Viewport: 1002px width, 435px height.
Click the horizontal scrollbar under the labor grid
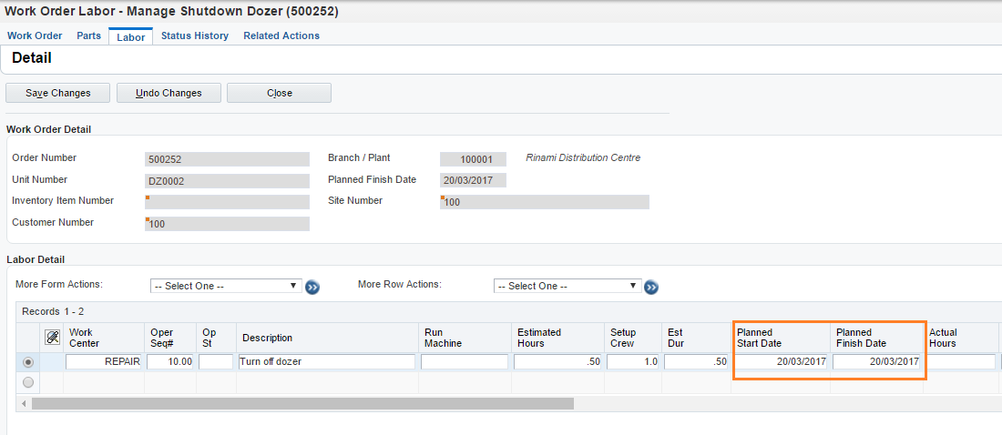[302, 403]
